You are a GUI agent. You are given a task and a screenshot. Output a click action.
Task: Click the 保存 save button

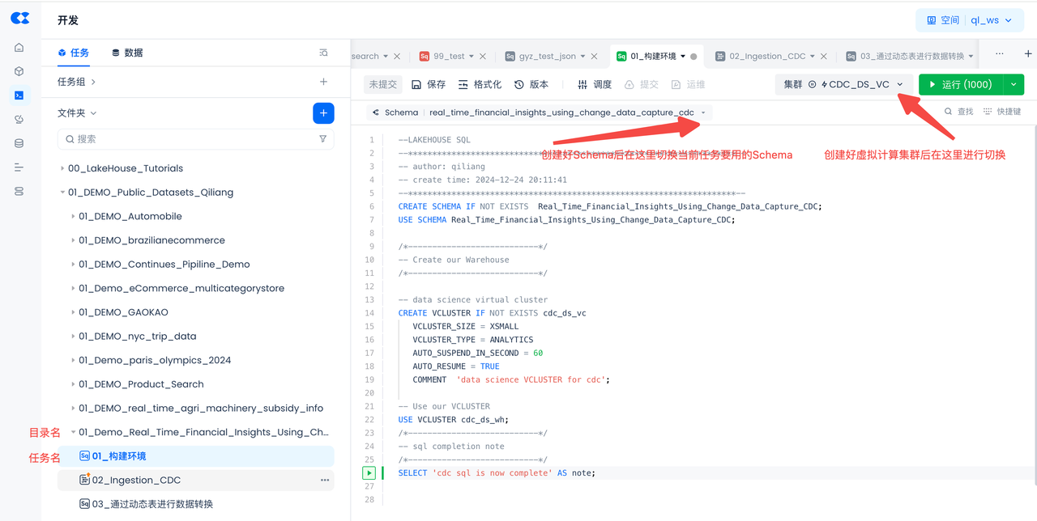pos(429,84)
